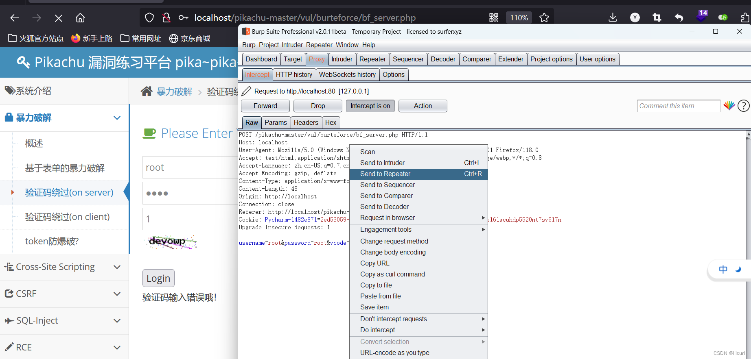Click the undo arrow toolbar icon
Screen dimensions: 751x359
[x=679, y=17]
